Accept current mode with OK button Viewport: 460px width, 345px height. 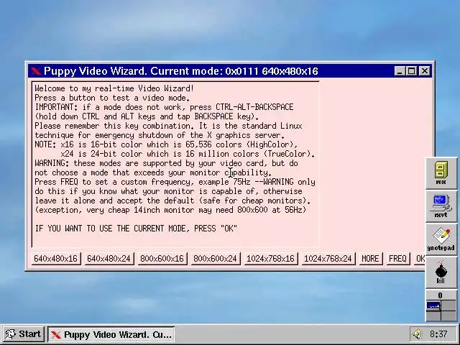tap(420, 259)
